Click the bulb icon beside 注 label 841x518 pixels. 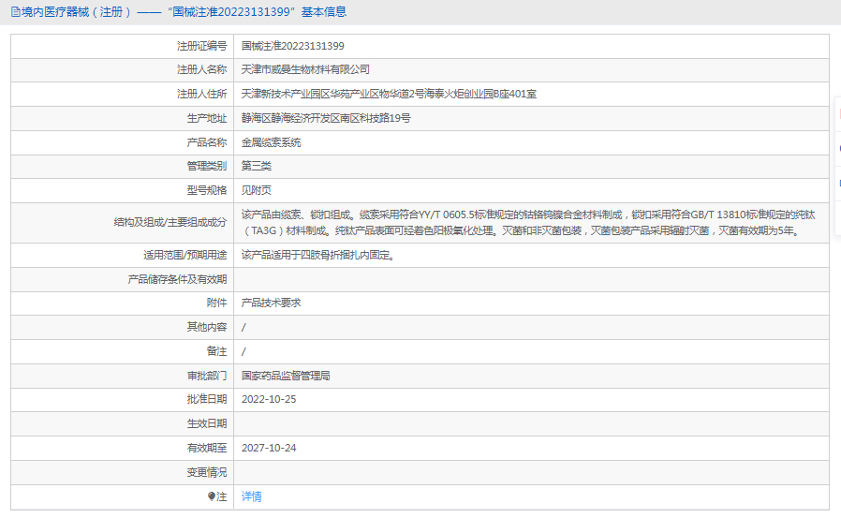(x=212, y=496)
